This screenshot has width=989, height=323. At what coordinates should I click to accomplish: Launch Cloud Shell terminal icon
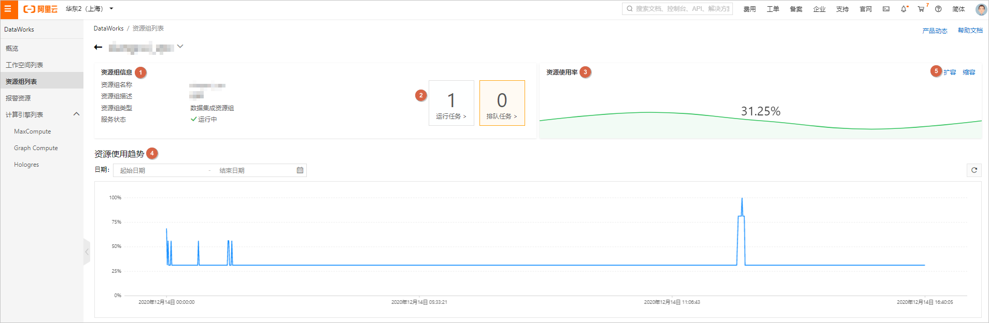(886, 9)
